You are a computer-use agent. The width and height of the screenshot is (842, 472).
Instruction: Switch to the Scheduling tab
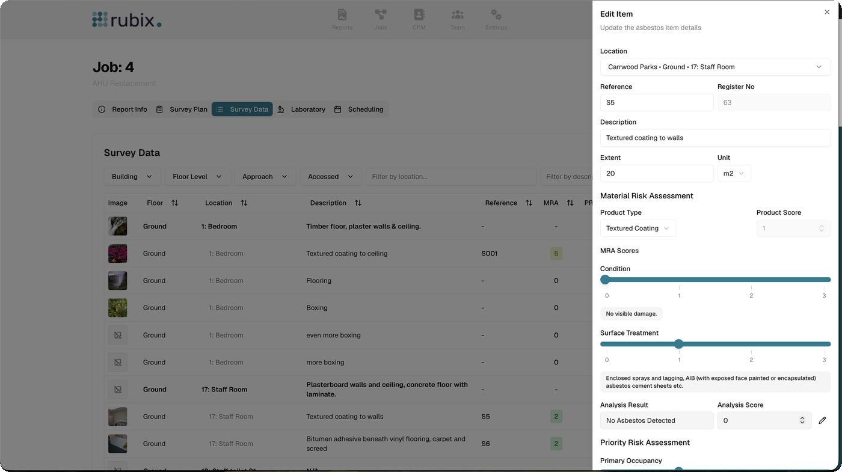pyautogui.click(x=359, y=109)
